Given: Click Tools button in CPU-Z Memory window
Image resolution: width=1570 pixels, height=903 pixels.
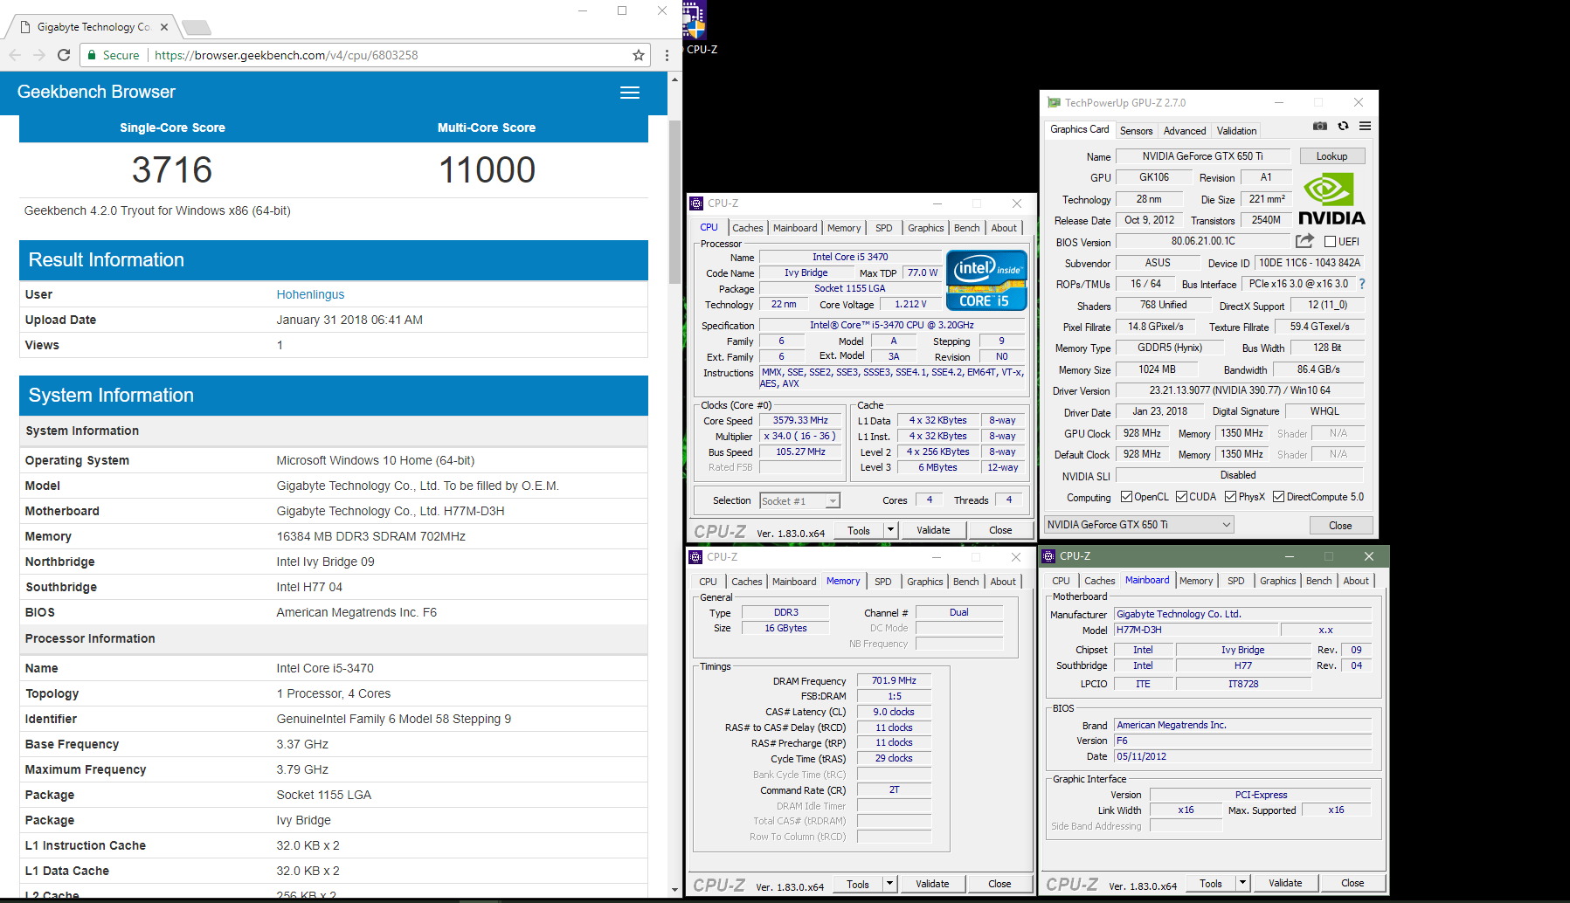Looking at the screenshot, I should pyautogui.click(x=858, y=884).
